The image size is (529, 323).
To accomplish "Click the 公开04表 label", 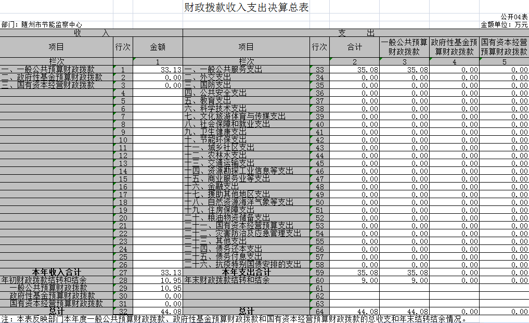I will 514,17.
